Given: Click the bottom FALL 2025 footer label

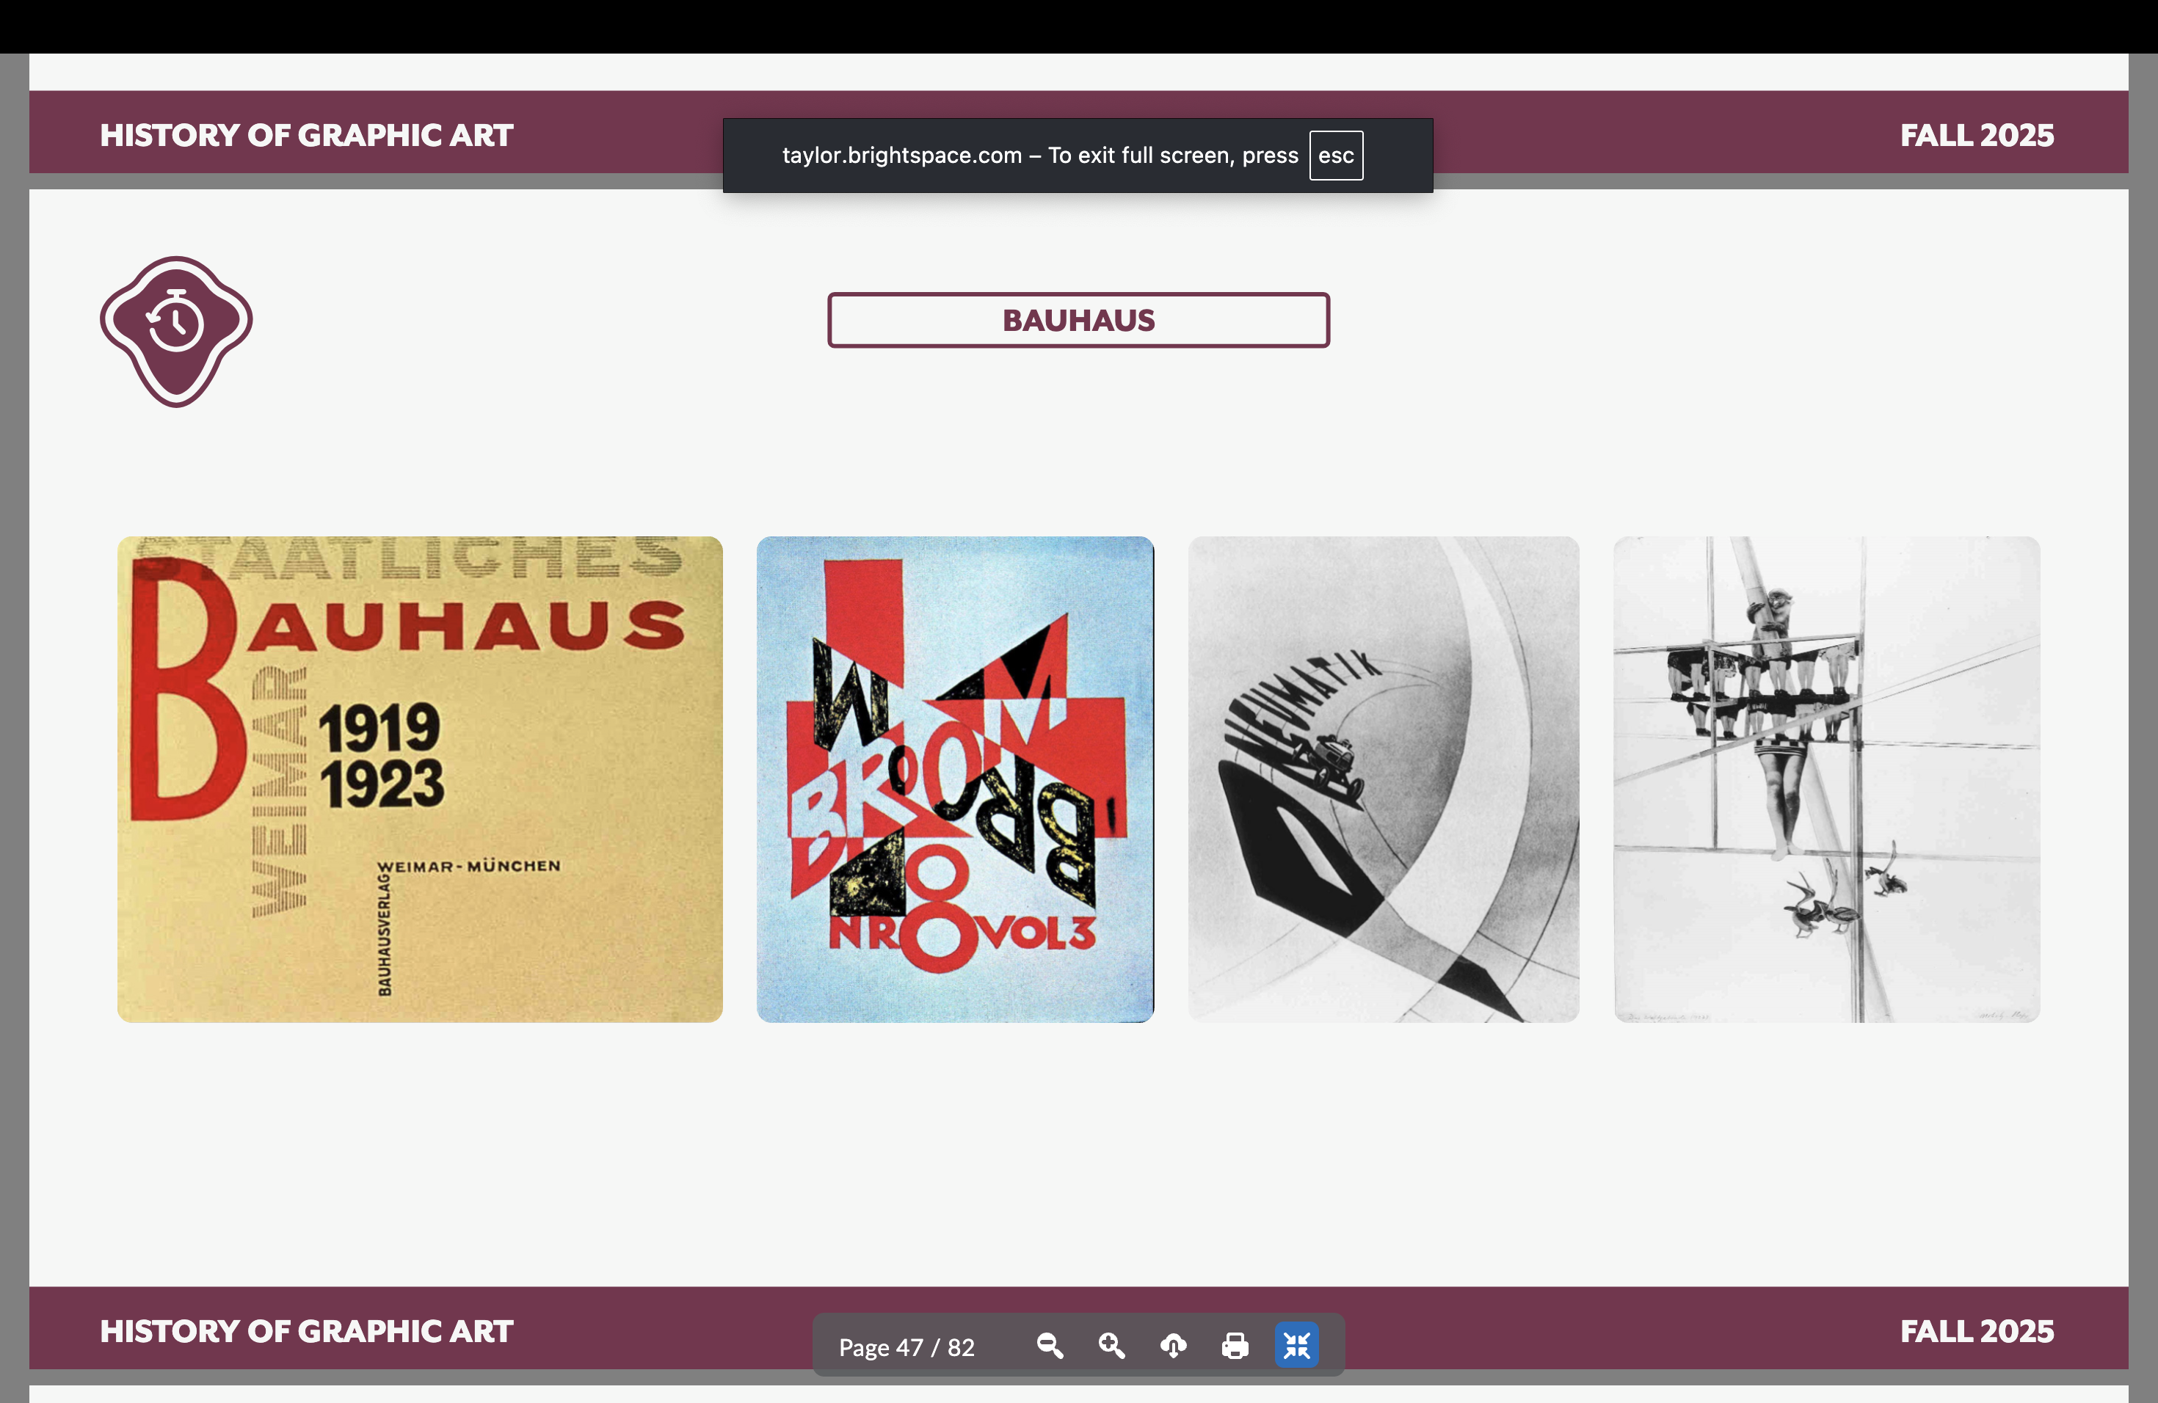Looking at the screenshot, I should pos(1977,1331).
